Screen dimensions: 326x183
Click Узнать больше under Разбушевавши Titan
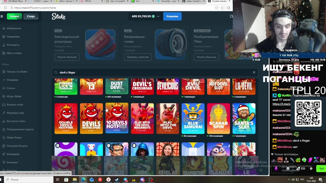click(x=206, y=57)
